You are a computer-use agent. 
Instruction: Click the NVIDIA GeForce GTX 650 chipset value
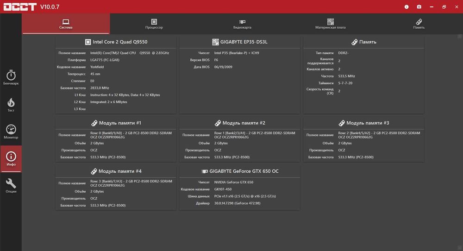point(233,182)
